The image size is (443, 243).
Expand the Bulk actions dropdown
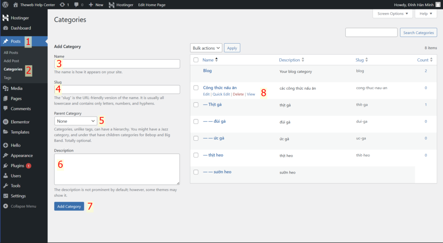tap(206, 48)
